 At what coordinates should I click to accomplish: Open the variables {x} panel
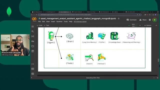coord(33,36)
